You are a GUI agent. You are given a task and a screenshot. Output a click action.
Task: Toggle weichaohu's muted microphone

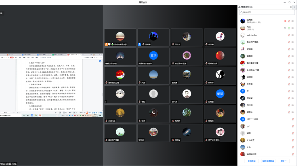(289, 35)
